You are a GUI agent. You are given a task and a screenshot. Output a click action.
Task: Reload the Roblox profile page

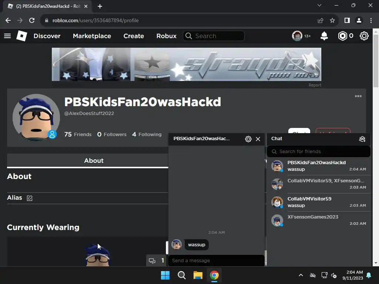pos(32,21)
